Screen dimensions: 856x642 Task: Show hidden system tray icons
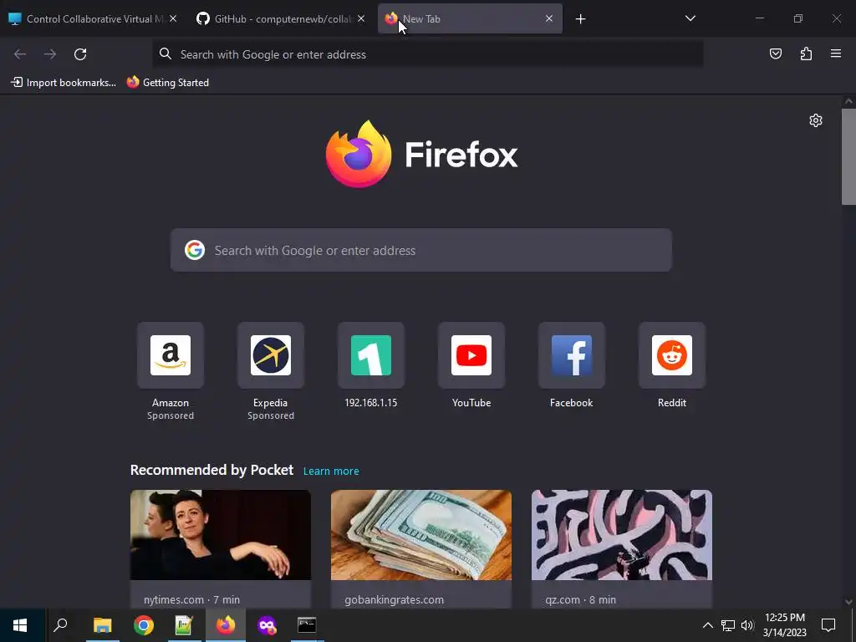pyautogui.click(x=707, y=625)
